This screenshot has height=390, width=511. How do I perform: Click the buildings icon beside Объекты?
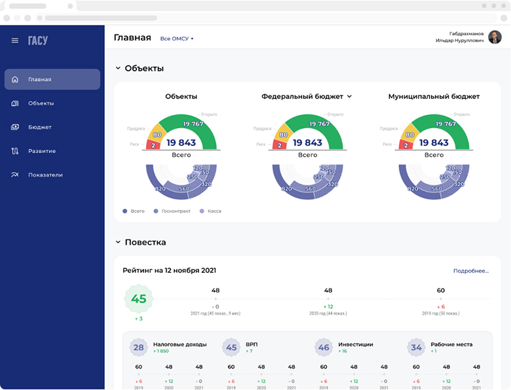[x=15, y=103]
